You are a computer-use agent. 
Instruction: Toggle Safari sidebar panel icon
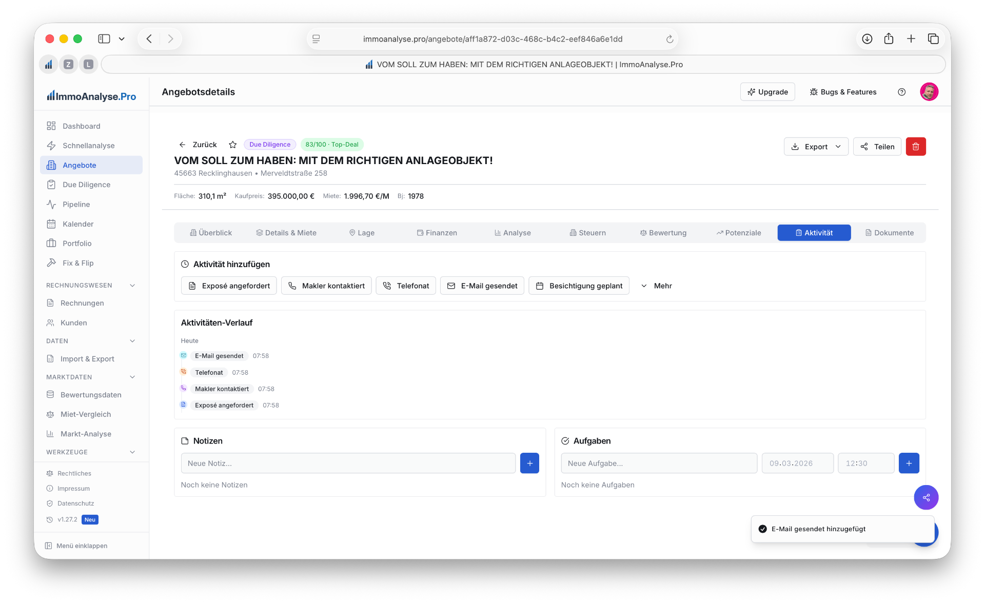tap(104, 38)
